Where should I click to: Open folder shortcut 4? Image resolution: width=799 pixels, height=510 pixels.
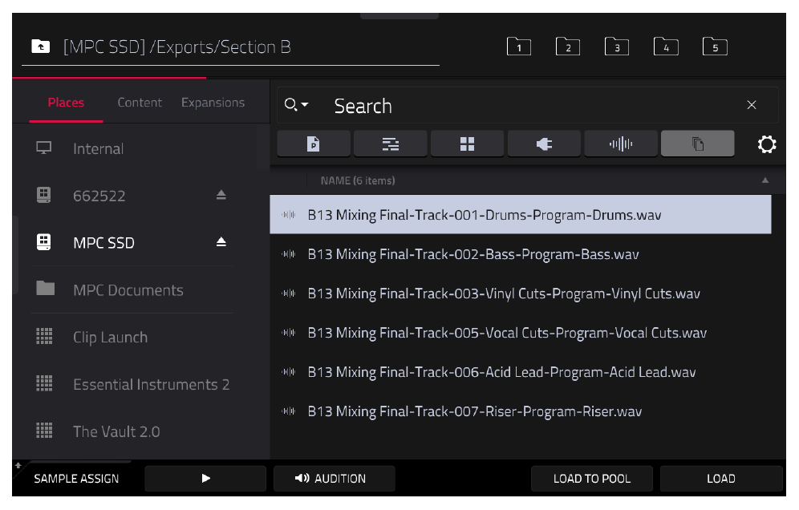click(666, 47)
